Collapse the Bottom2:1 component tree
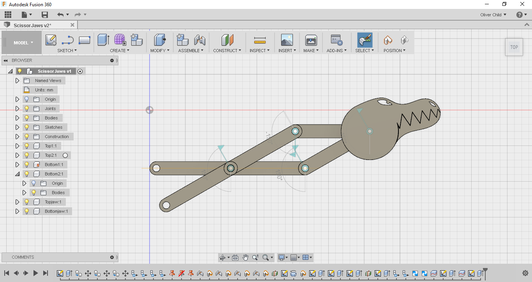 17,174
